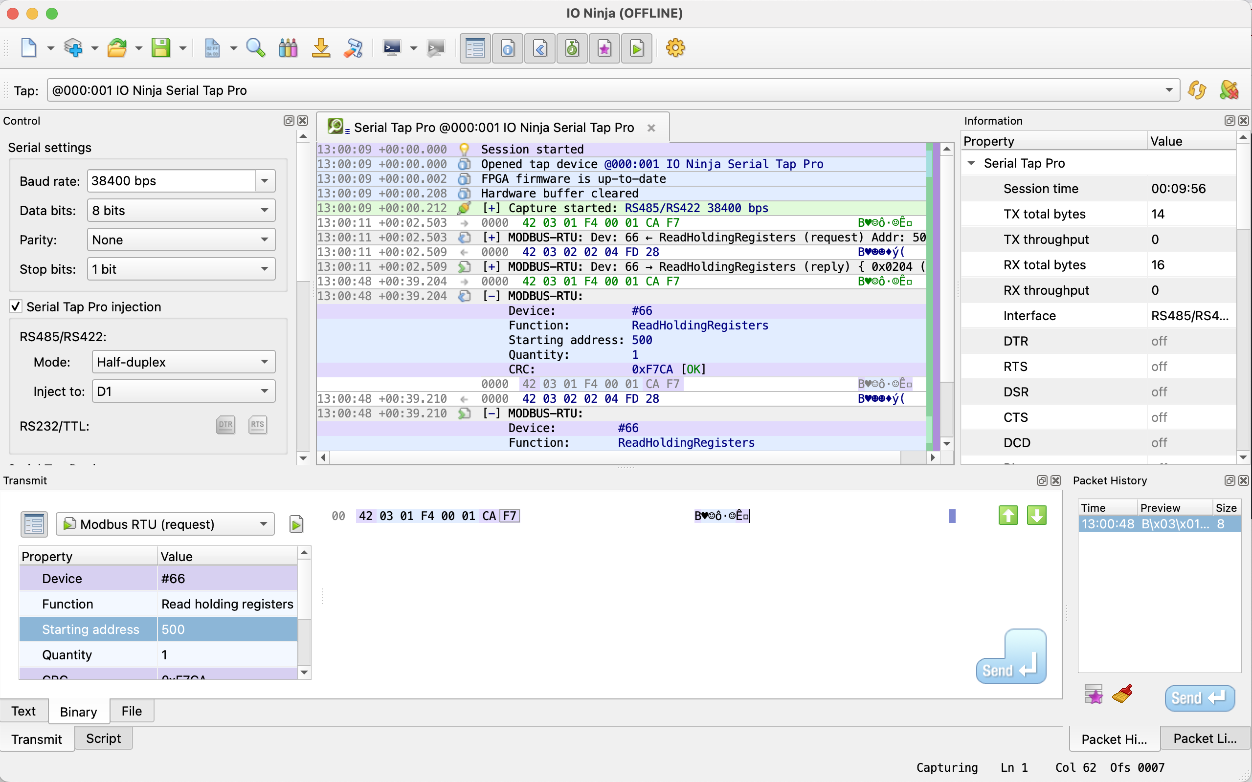The width and height of the screenshot is (1252, 782).
Task: Close the Control panel
Action: (x=303, y=121)
